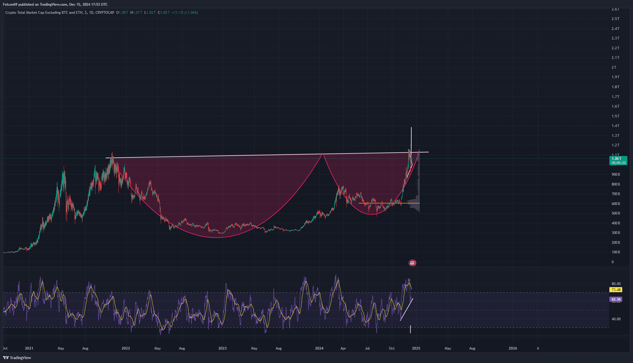Click the 06:06:20 candle countdown timer
This screenshot has width=633, height=363.
click(618, 163)
